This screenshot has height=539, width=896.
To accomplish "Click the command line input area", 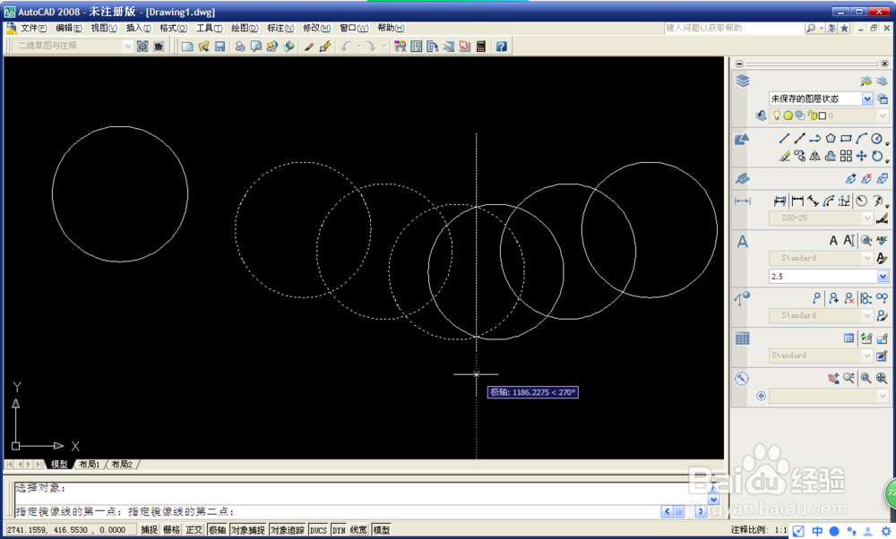I will [337, 511].
